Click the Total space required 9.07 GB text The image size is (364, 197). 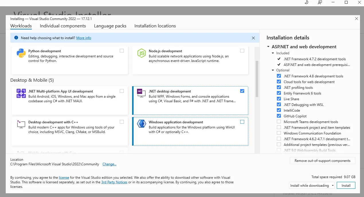pyautogui.click(x=333, y=177)
